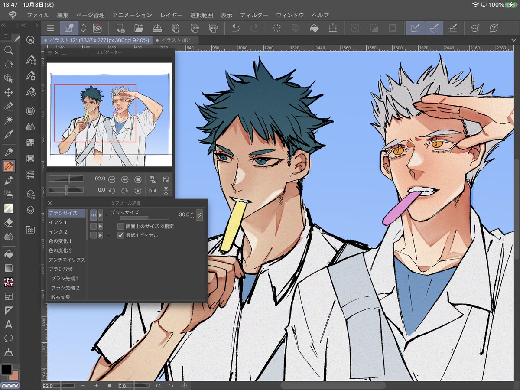Toggle snap to special ruler icon
Viewport: 520px width, 390px height.
[434, 28]
